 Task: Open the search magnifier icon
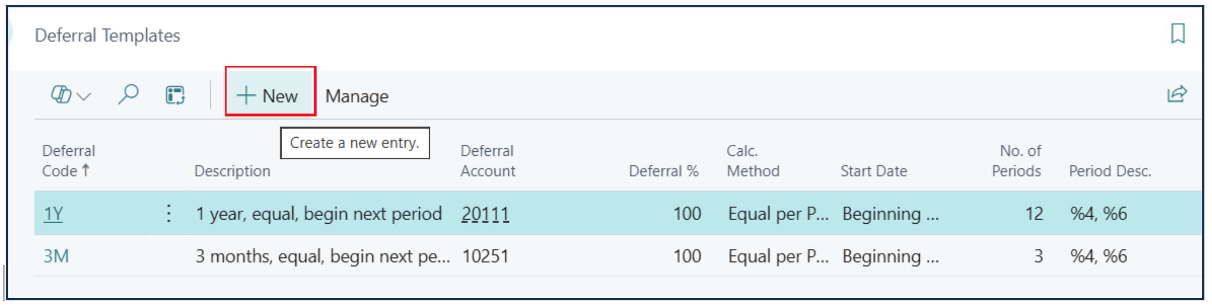pos(128,94)
